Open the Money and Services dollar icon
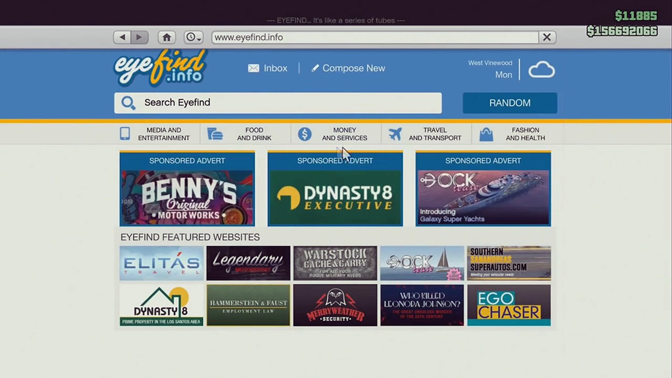The image size is (672, 378). [x=304, y=134]
